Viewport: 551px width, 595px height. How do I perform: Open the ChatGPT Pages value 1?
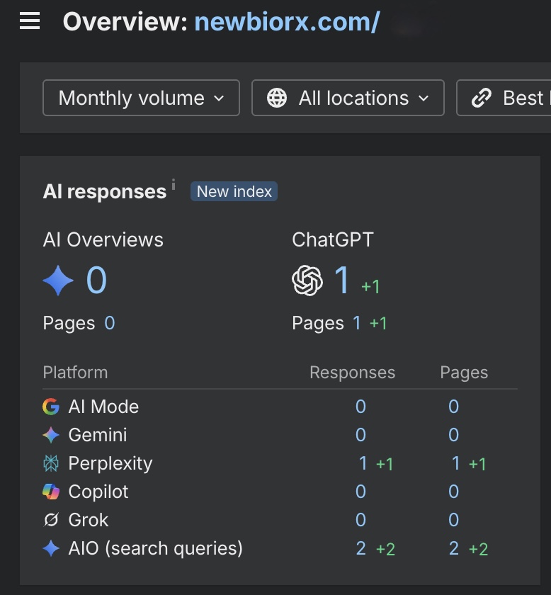(x=357, y=323)
